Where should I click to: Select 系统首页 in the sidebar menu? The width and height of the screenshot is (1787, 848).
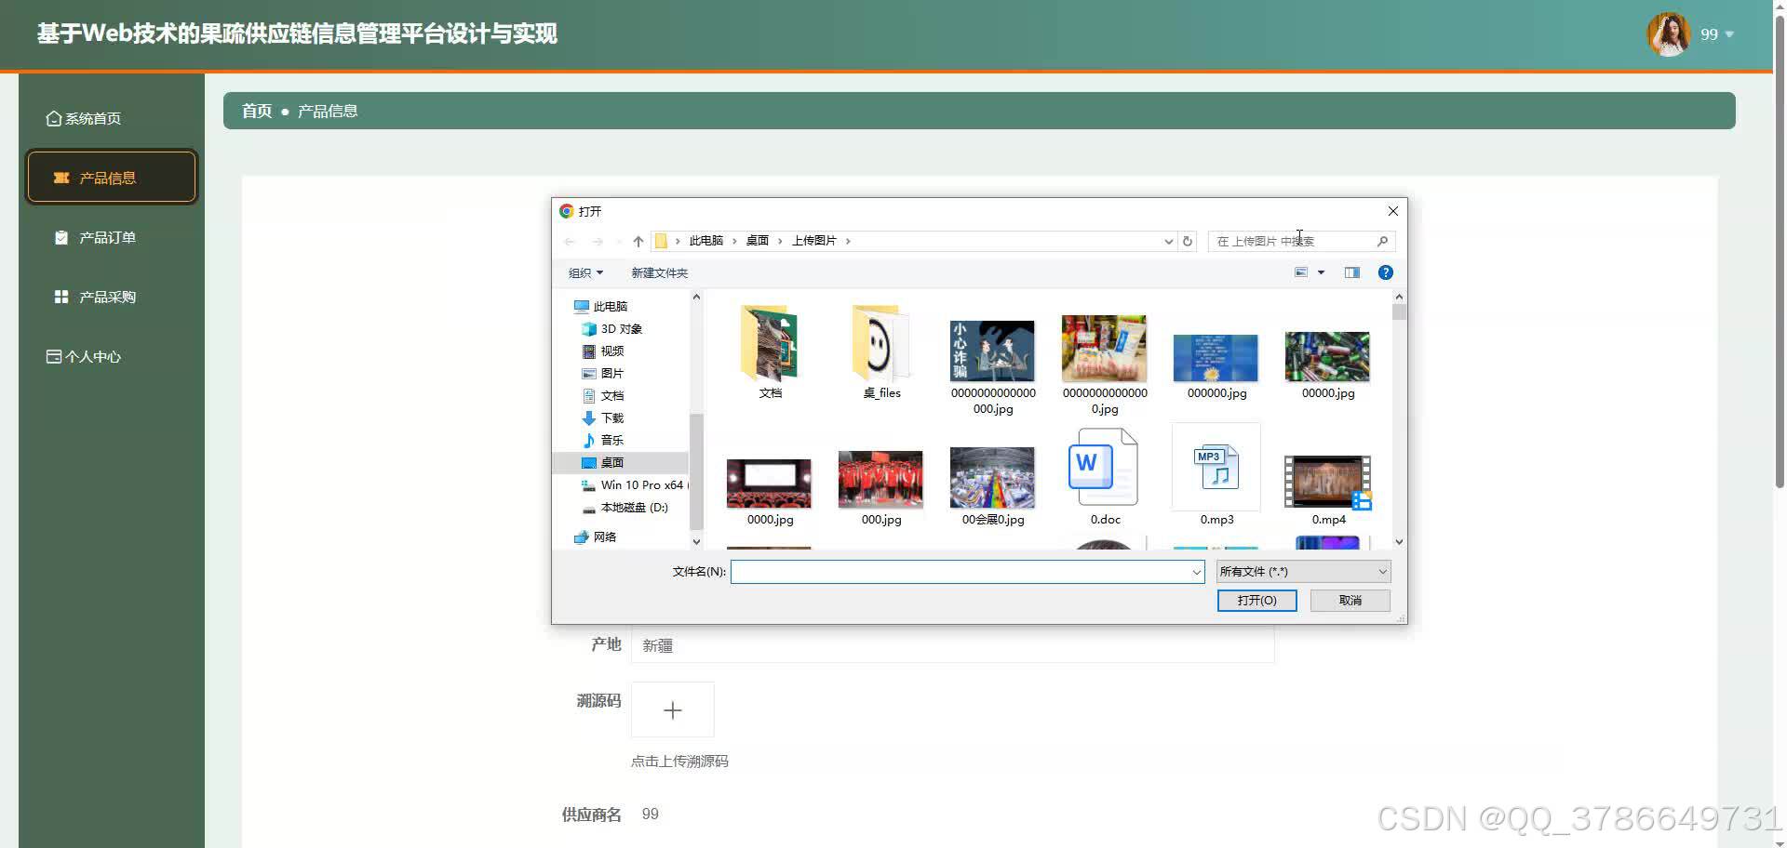[x=90, y=118]
